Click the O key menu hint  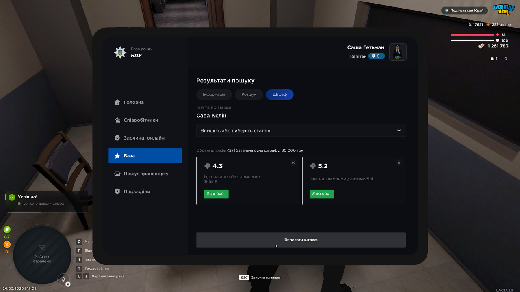(x=84, y=242)
